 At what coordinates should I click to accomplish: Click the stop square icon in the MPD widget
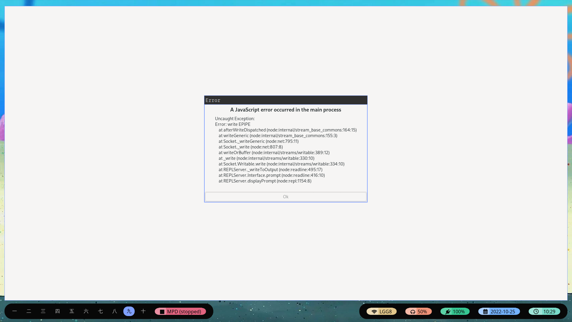pyautogui.click(x=162, y=311)
